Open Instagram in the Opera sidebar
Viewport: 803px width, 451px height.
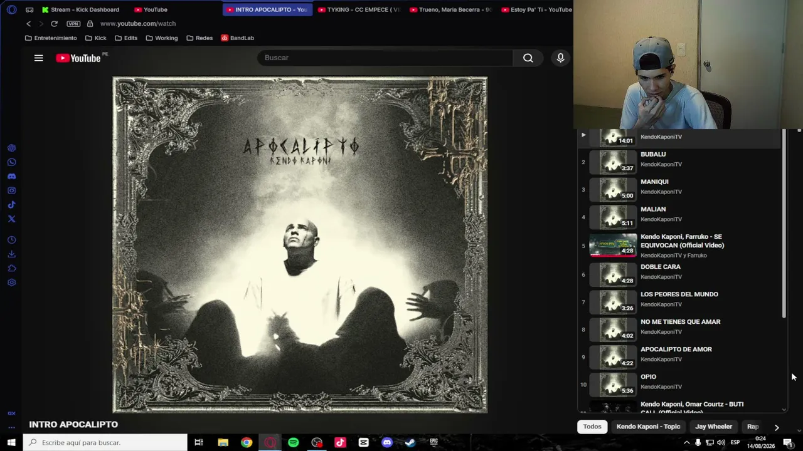pyautogui.click(x=11, y=190)
